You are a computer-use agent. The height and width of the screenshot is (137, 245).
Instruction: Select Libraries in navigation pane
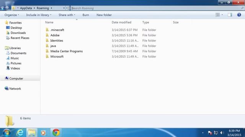(15, 48)
